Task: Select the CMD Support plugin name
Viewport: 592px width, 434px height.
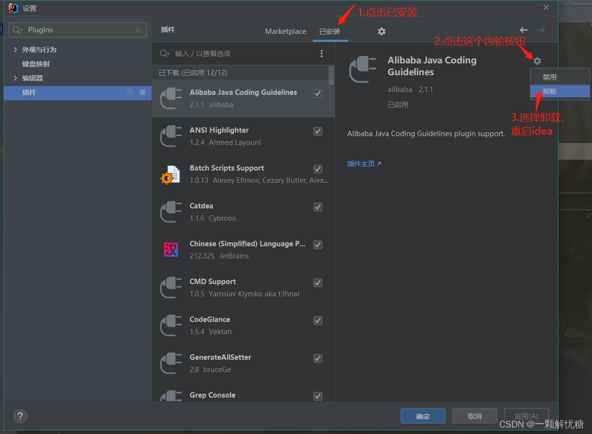Action: tap(213, 282)
